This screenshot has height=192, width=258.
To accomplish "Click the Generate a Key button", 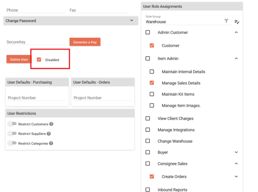I will click(x=85, y=42).
